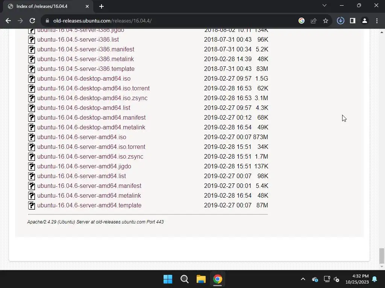
Task: Open ubuntu-16.04.6-server-amd64.jigdo link
Action: click(x=84, y=166)
